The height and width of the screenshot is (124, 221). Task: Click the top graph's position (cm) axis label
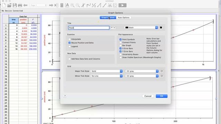click(x=45, y=40)
